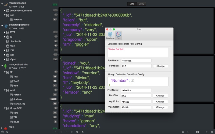
Task: Reload data with bottom refresh icon
Action: pos(83,132)
